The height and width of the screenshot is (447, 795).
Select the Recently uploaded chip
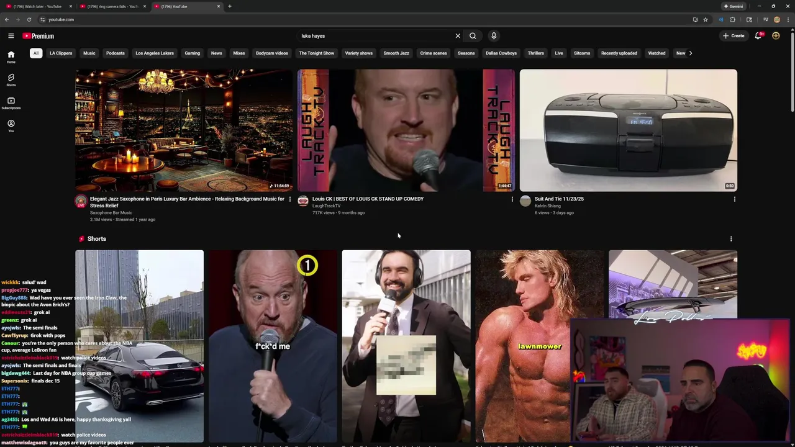coord(619,53)
